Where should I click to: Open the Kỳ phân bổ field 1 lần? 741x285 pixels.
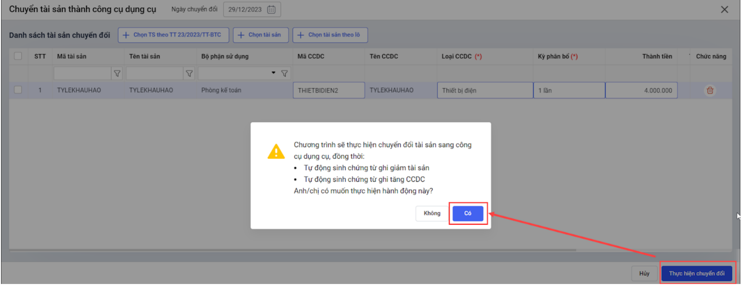click(569, 90)
